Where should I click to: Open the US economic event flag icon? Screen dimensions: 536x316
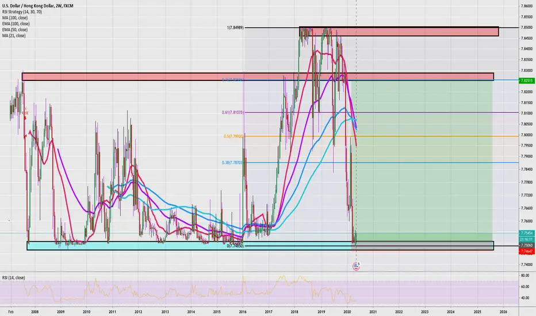356,267
